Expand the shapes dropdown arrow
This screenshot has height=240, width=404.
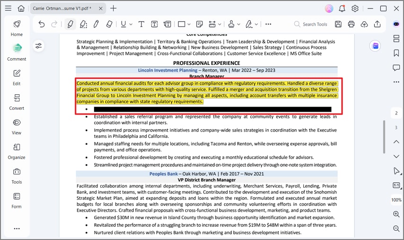189,25
